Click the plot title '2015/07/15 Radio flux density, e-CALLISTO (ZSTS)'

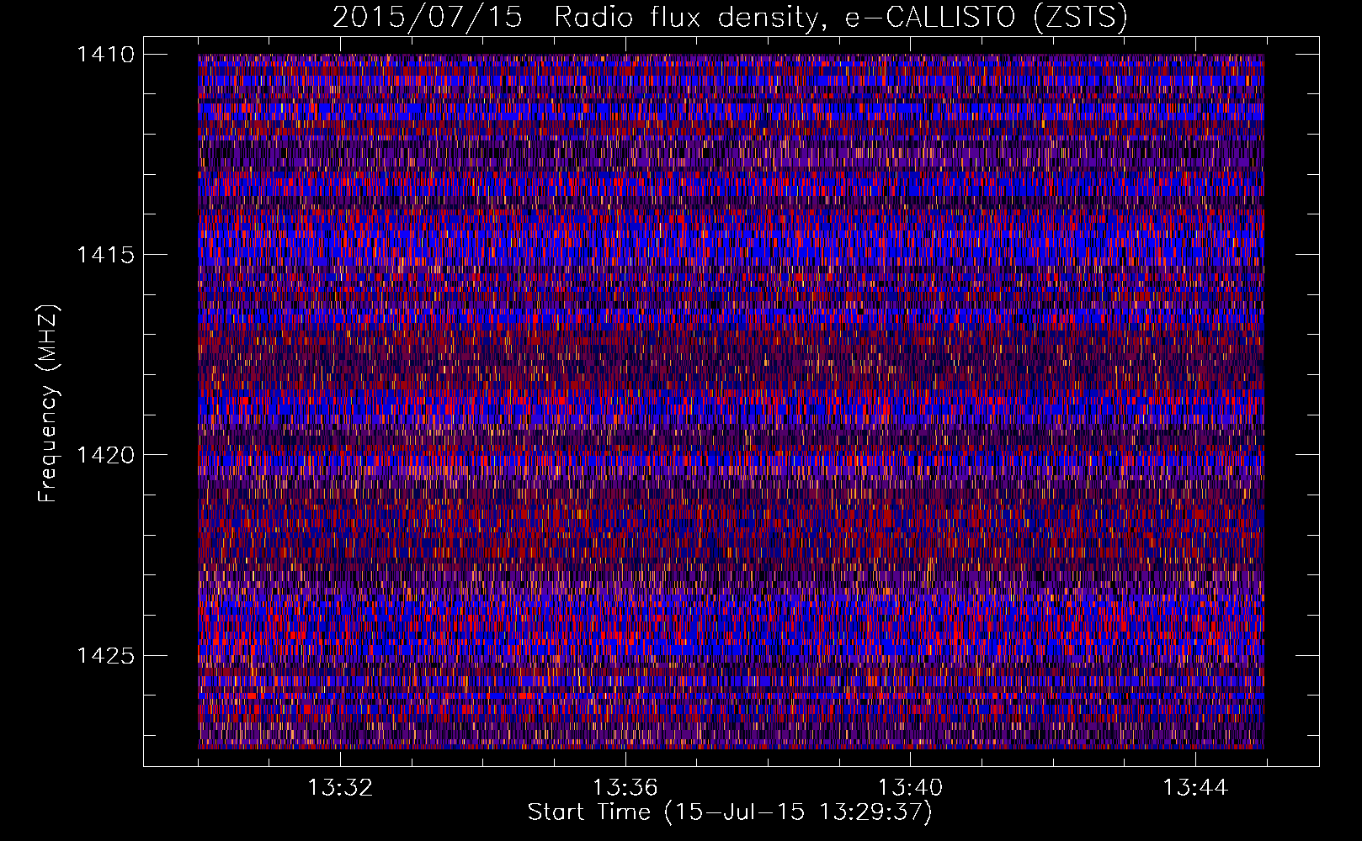(730, 17)
